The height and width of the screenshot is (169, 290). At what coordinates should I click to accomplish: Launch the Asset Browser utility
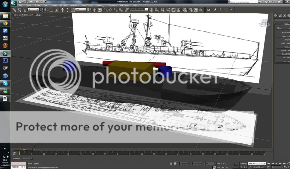click(283, 33)
